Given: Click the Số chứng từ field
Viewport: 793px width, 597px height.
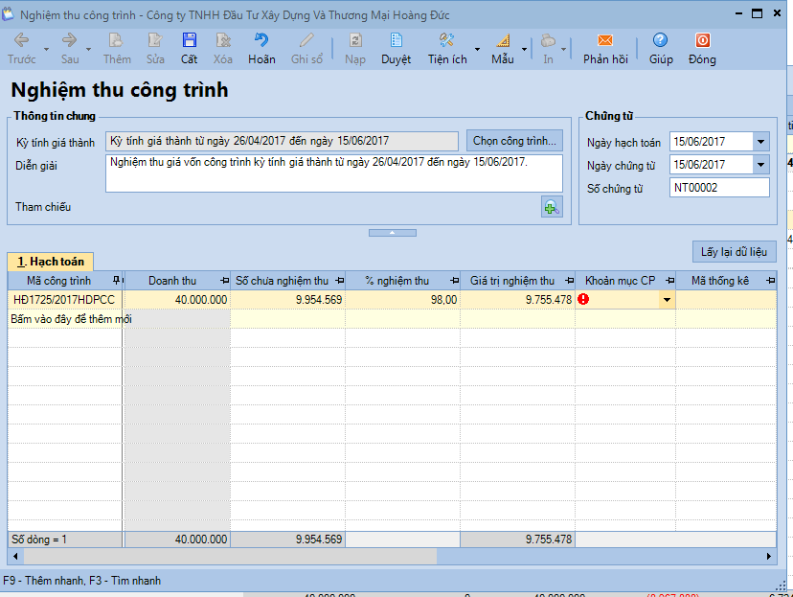Looking at the screenshot, I should coord(719,188).
